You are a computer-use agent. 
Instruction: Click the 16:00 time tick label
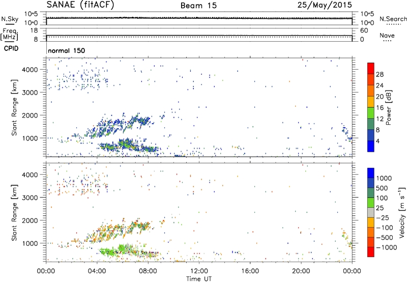tap(250, 271)
